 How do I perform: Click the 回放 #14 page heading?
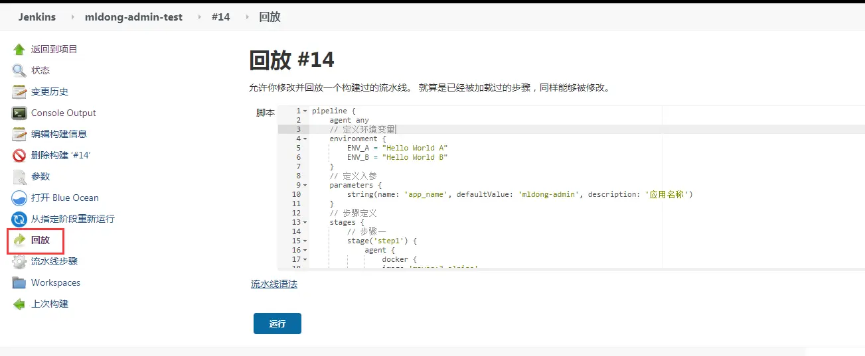point(291,60)
